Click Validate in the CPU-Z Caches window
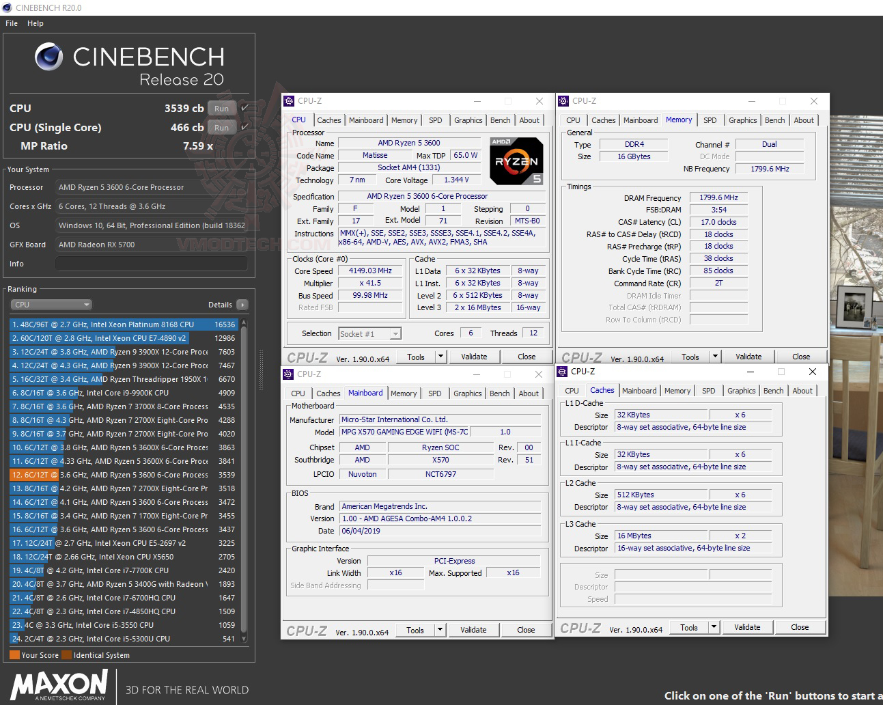The height and width of the screenshot is (705, 883). point(747,627)
